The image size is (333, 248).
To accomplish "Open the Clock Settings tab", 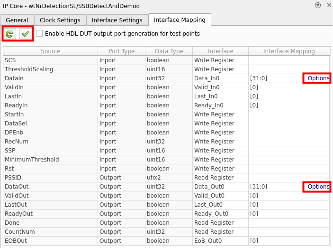I will point(60,20).
